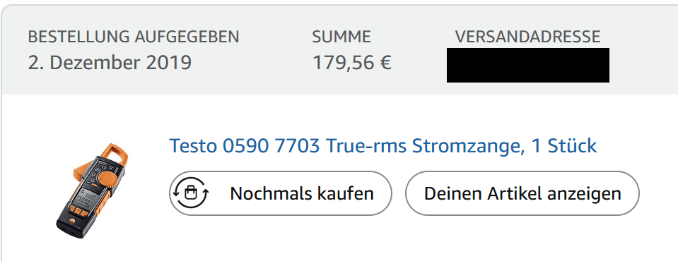Select the redacted shipping address block
Image resolution: width=678 pixels, height=261 pixels.
(528, 65)
